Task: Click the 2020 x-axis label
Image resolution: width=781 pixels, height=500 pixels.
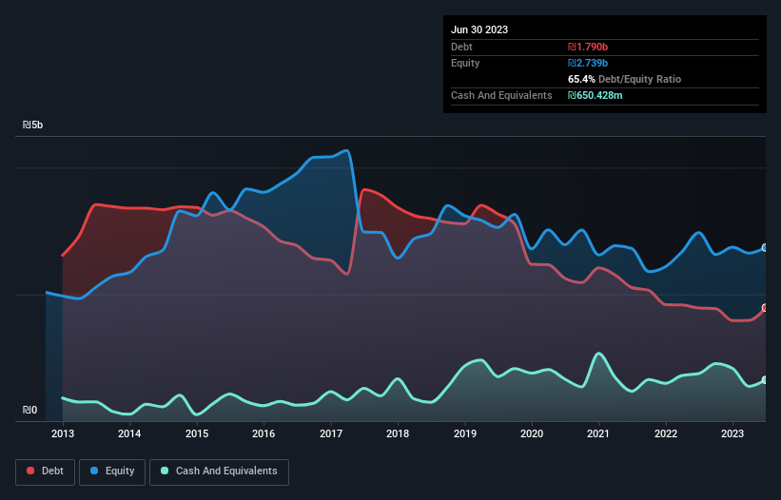Action: point(532,433)
